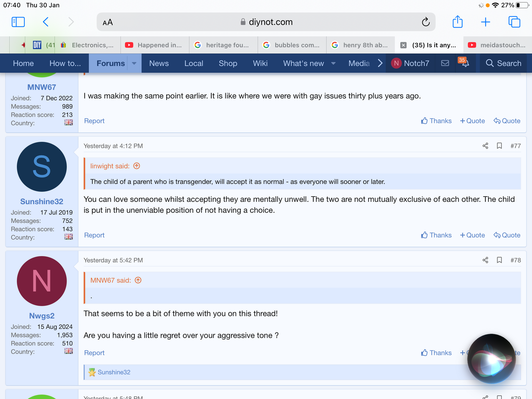Image resolution: width=532 pixels, height=399 pixels.
Task: Jump to linwight's quoted original post
Action: click(x=137, y=166)
